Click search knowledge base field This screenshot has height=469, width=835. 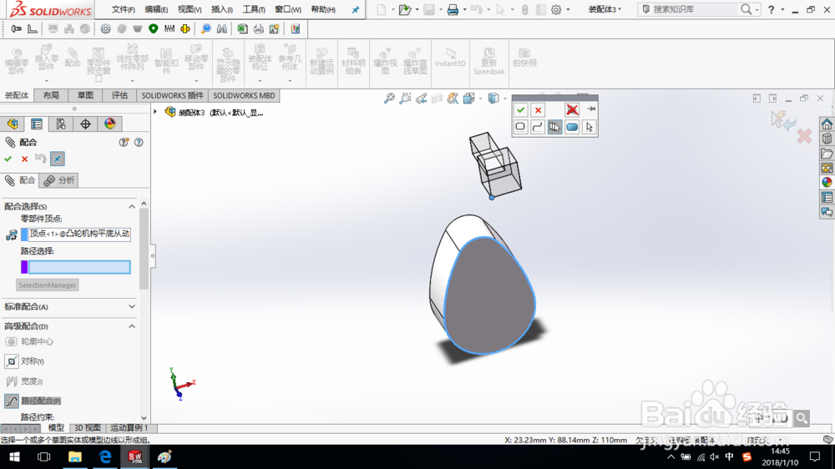tap(695, 9)
